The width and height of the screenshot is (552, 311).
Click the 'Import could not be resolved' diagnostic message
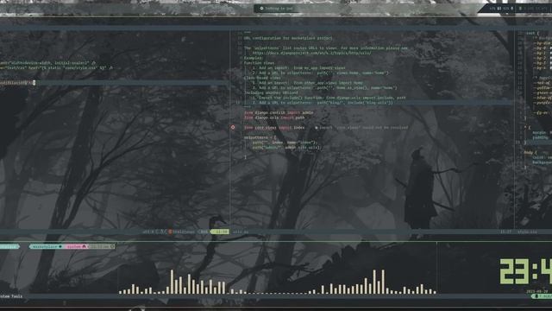(361, 128)
